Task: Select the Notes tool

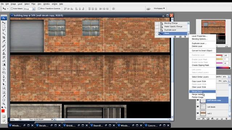Action: tap(4, 92)
